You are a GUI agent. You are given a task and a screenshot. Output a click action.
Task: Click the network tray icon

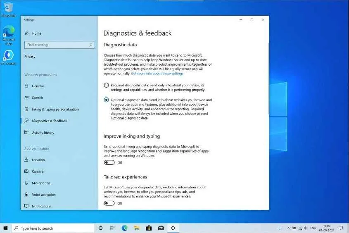[x=300, y=228]
